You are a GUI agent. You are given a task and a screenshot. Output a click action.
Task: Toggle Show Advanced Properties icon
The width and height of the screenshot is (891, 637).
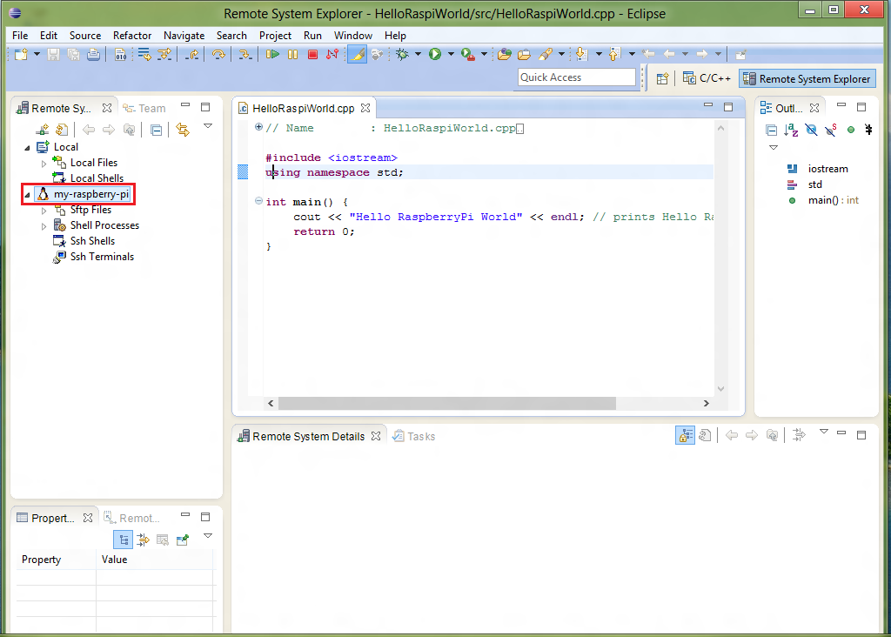pyautogui.click(x=144, y=540)
